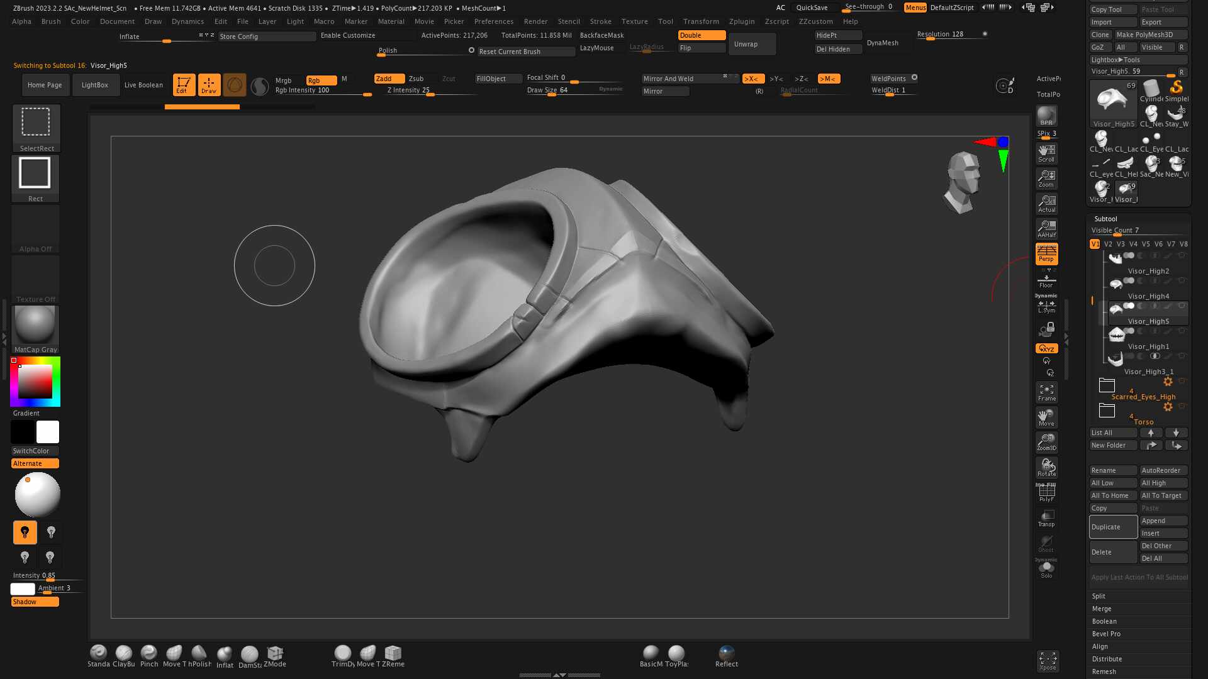Expand the Scarred_Eyes_High folder
1208x679 pixels.
click(1107, 385)
